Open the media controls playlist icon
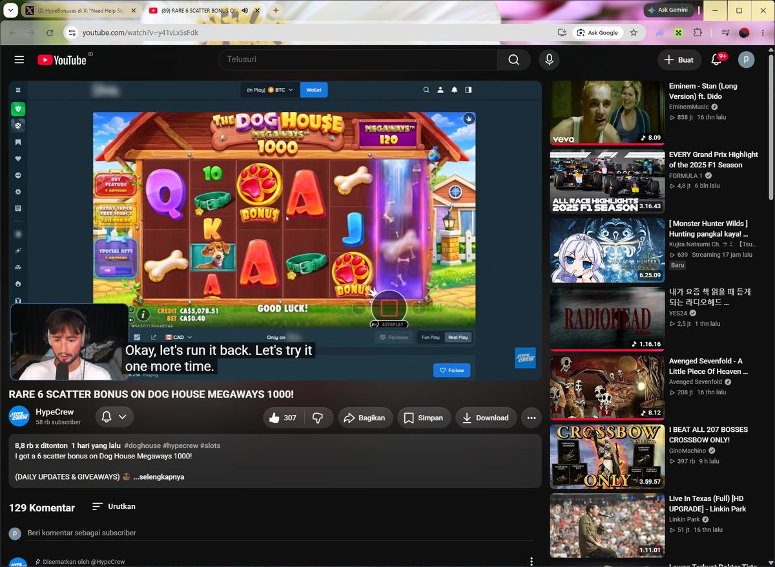Screen dimensions: 775x567 [x=725, y=32]
